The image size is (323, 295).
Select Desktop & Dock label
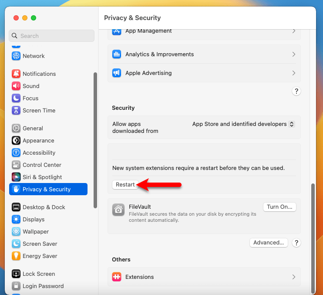(x=44, y=207)
